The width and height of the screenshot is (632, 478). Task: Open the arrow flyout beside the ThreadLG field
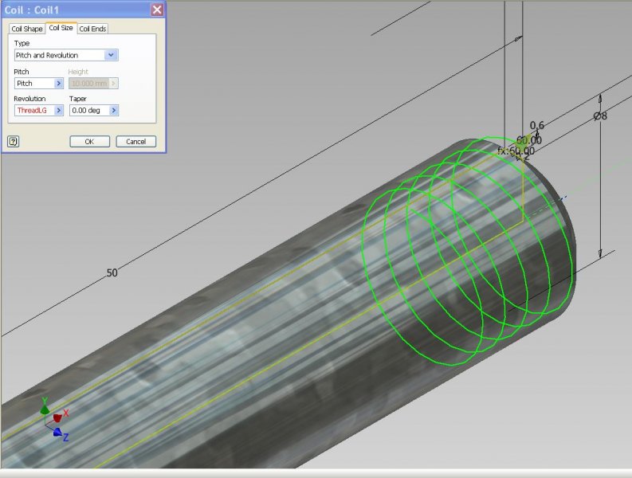coord(58,111)
